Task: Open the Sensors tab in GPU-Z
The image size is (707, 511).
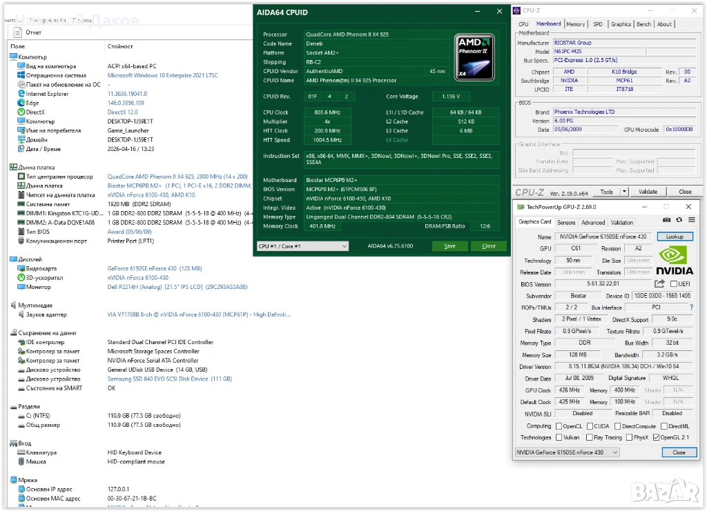Action: click(x=566, y=223)
